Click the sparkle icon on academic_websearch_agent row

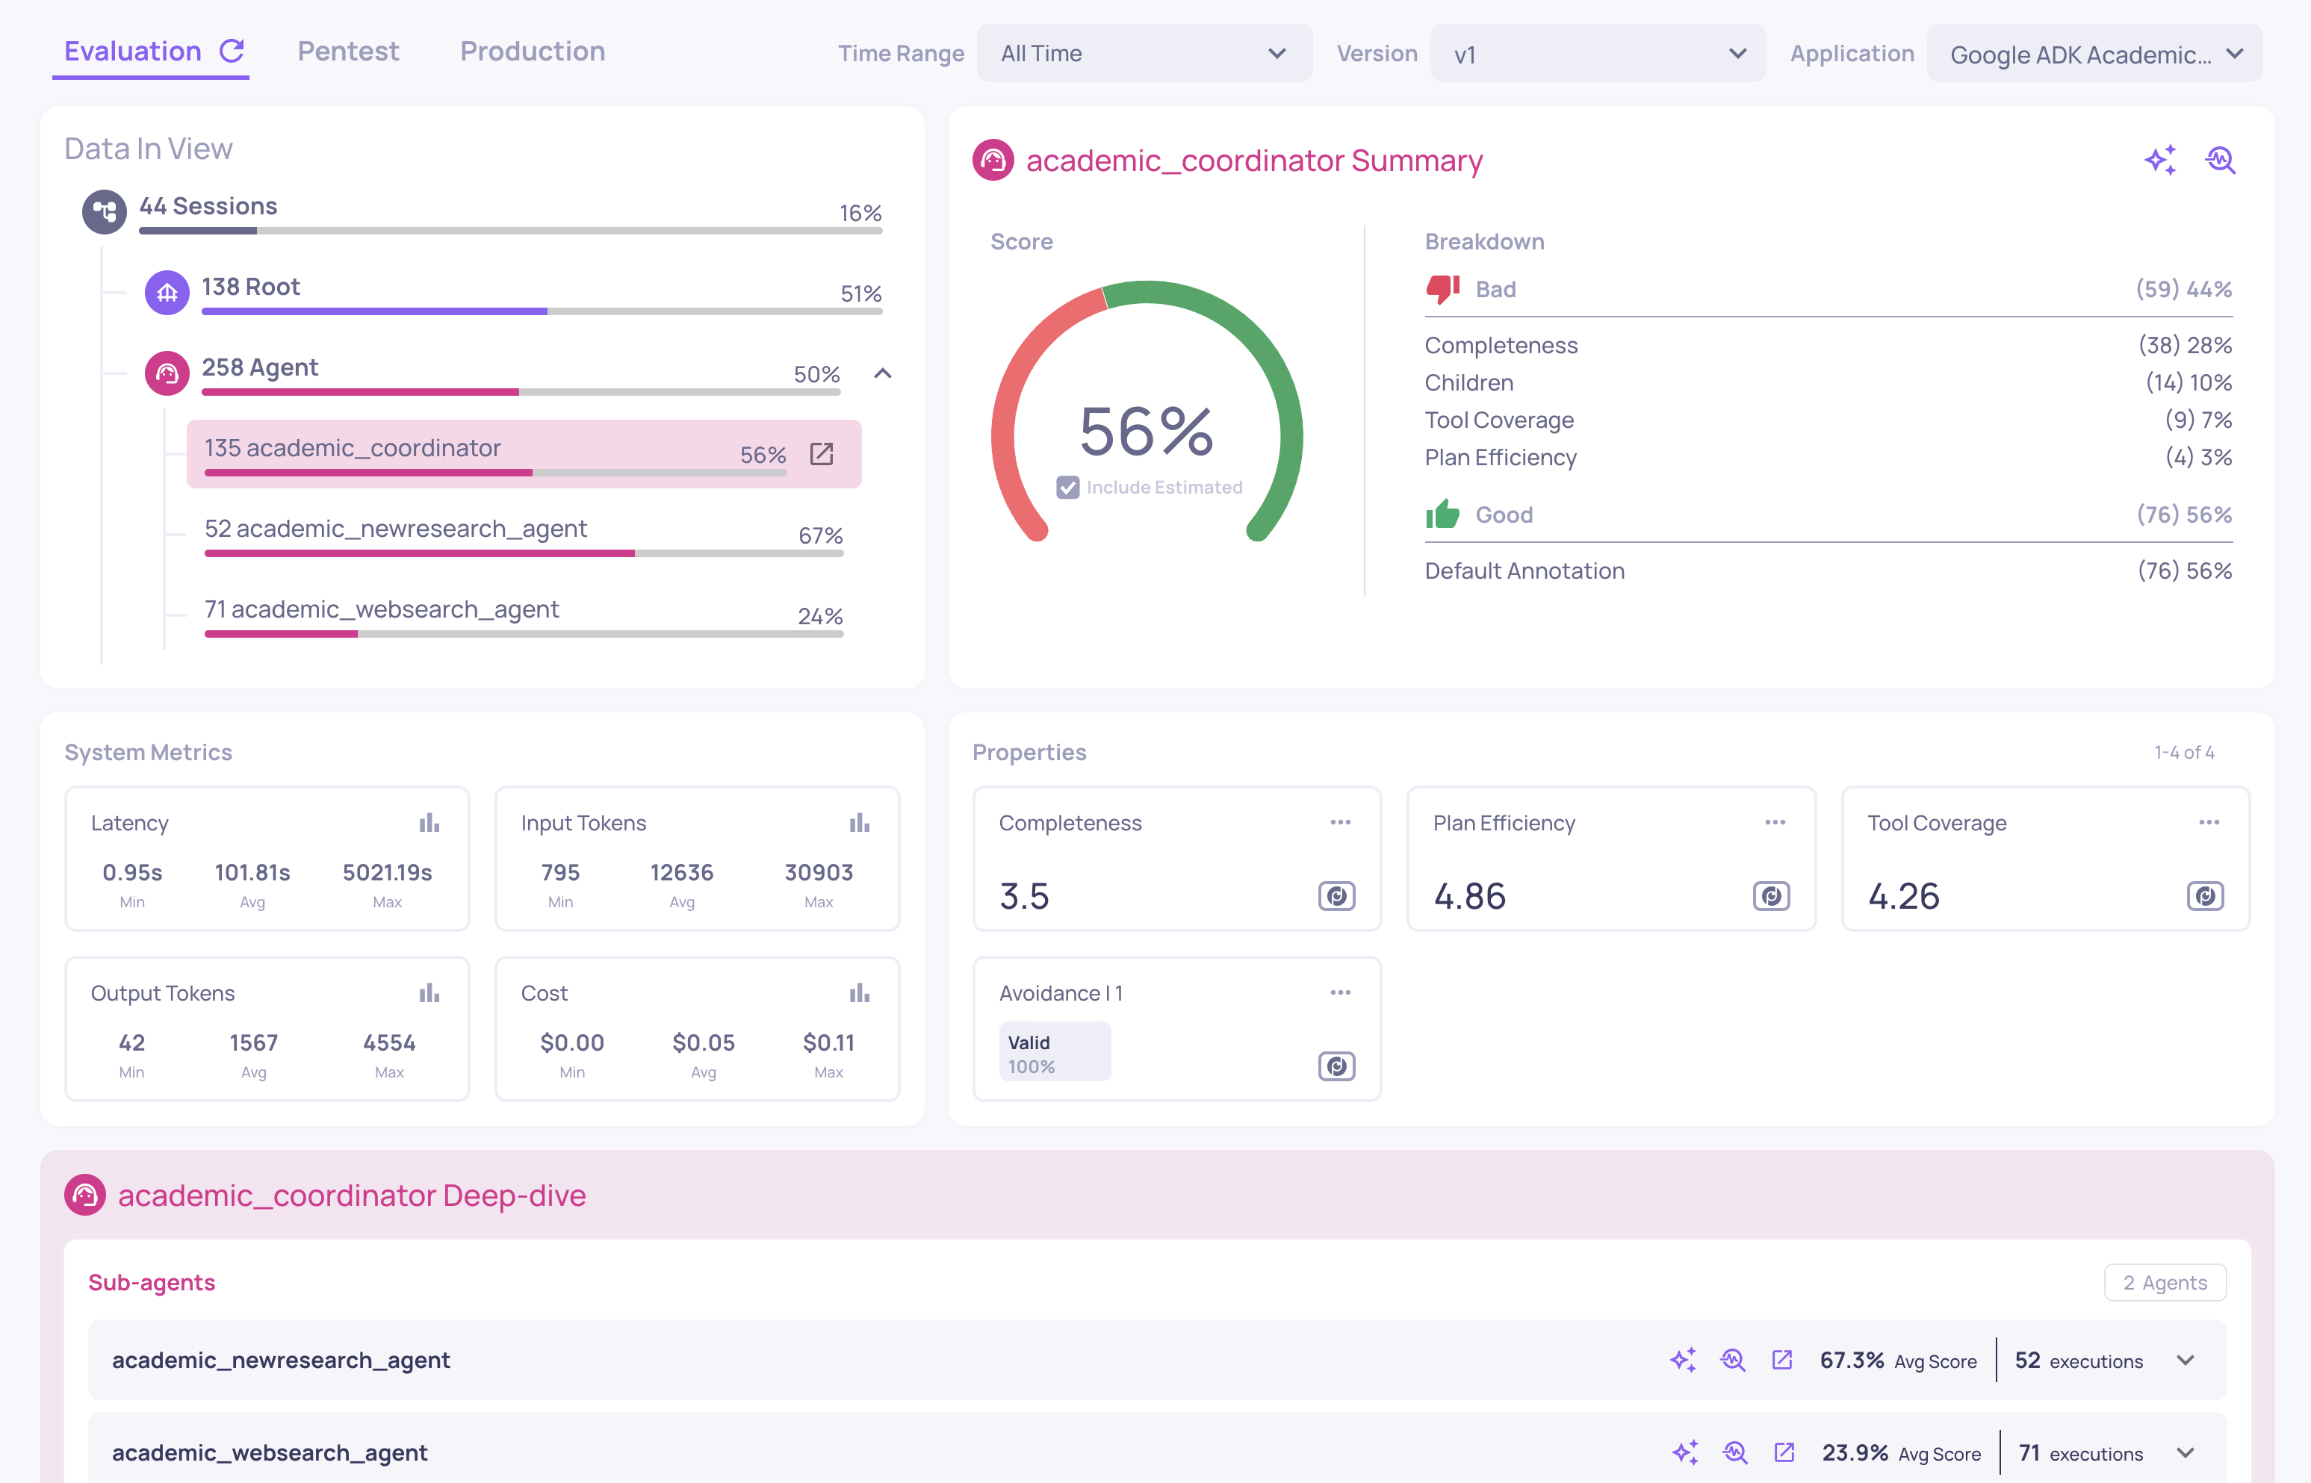coord(1685,1452)
